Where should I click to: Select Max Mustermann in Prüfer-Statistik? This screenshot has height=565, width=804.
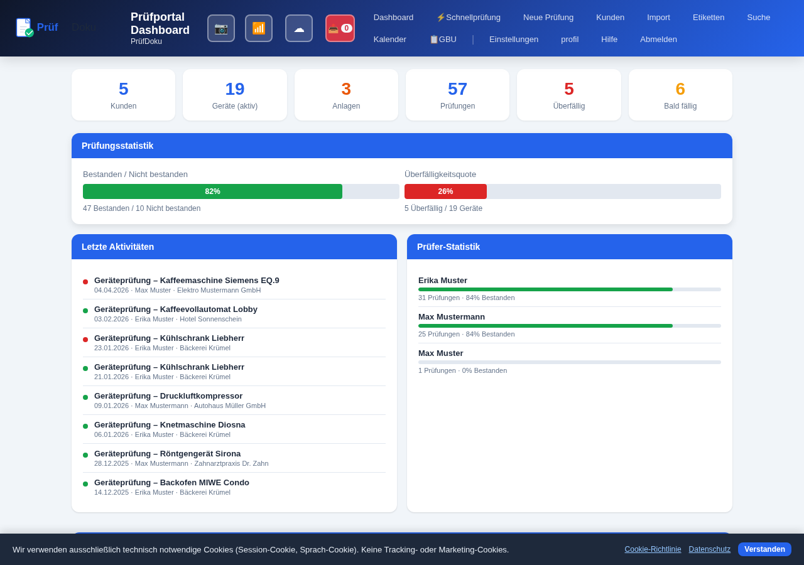(x=452, y=317)
